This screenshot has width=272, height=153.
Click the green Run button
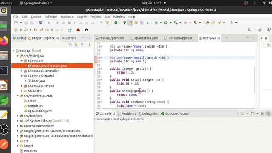[166, 23]
